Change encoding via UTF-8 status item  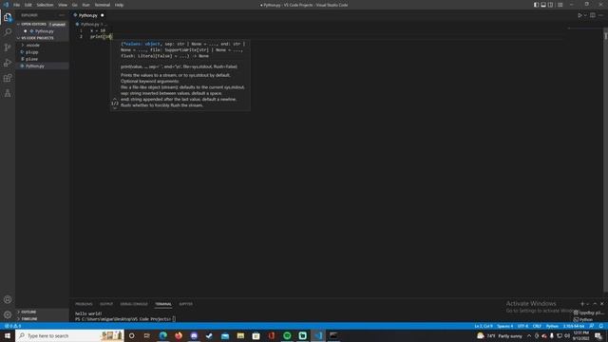pyautogui.click(x=522, y=326)
